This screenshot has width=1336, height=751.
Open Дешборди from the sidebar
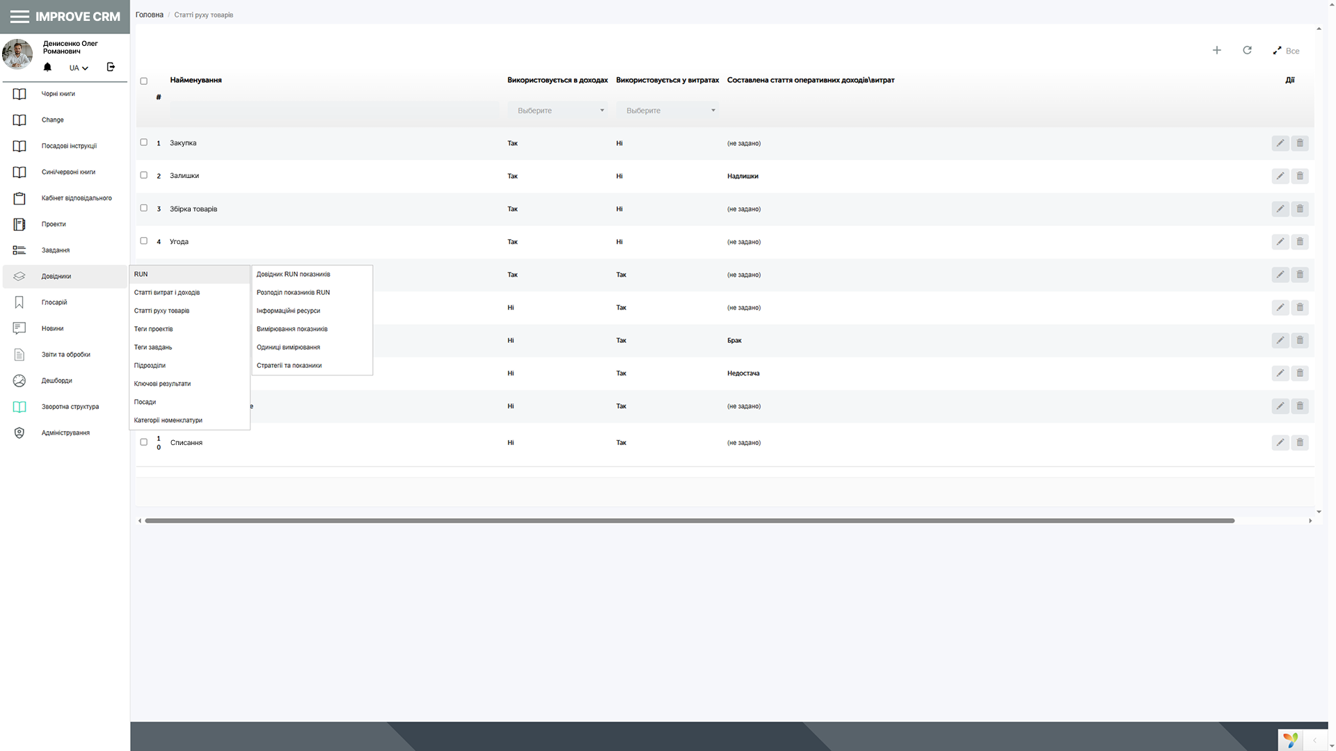(56, 380)
